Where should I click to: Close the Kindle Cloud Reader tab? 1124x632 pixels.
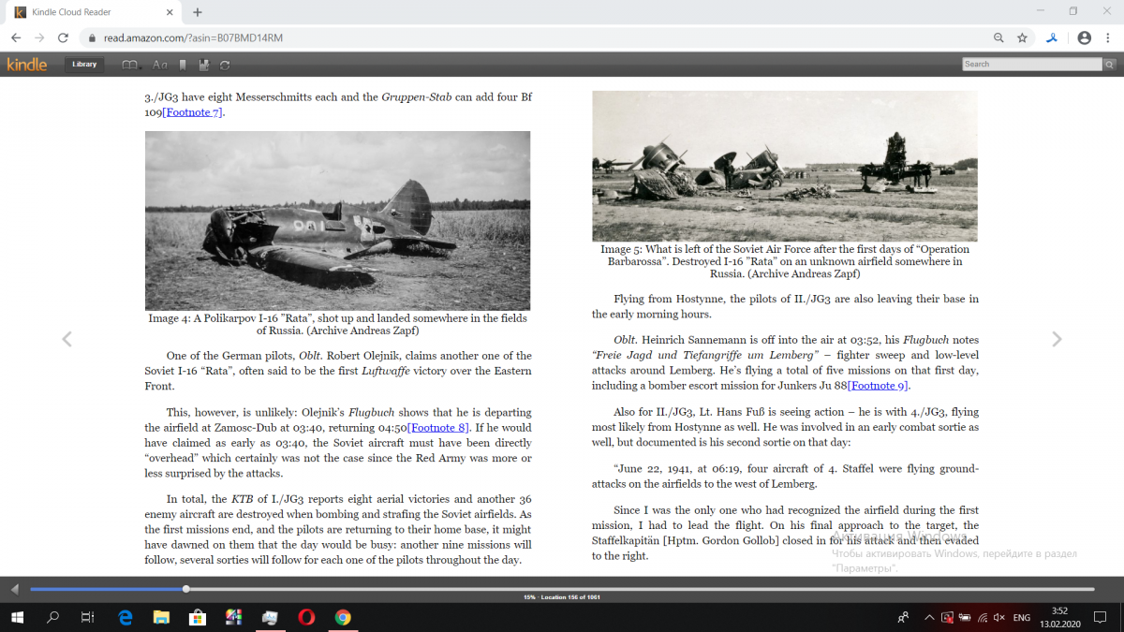[x=170, y=12]
